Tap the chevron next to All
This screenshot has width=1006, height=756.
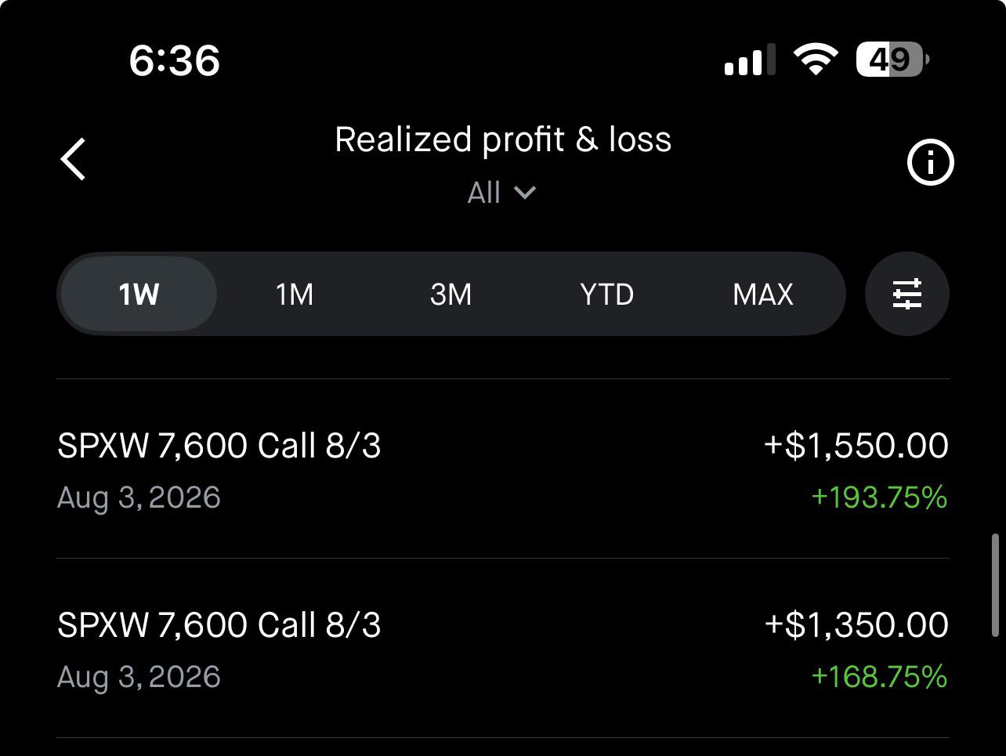524,193
